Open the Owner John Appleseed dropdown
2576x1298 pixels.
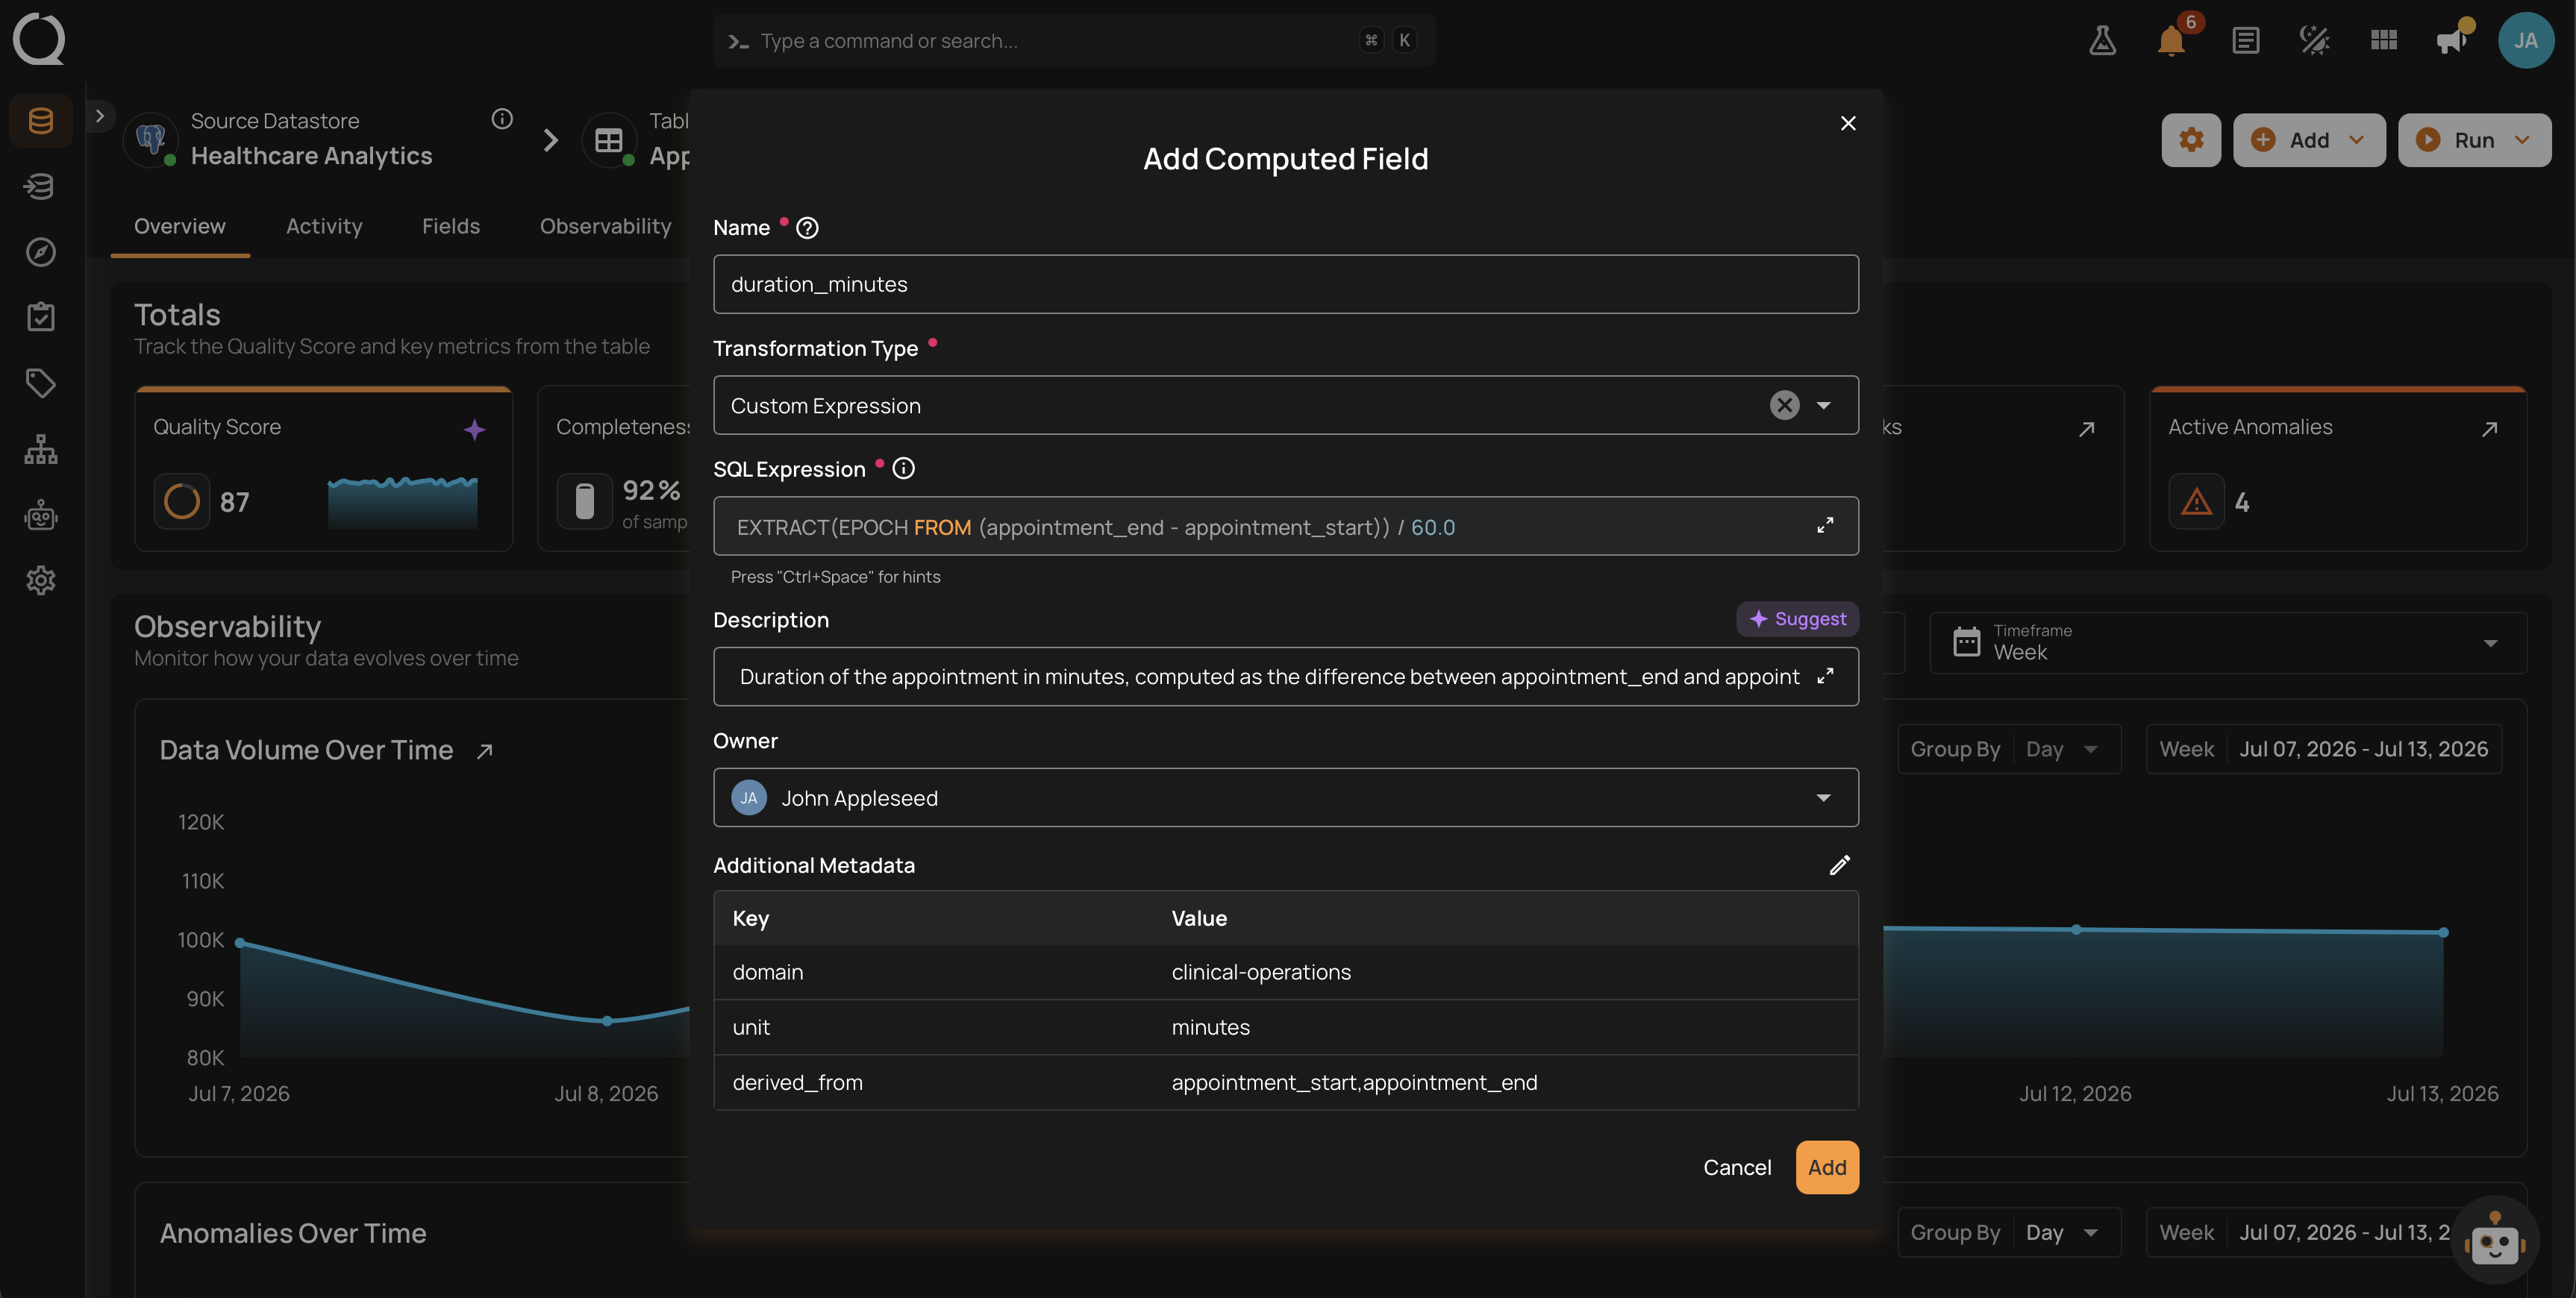point(1285,798)
